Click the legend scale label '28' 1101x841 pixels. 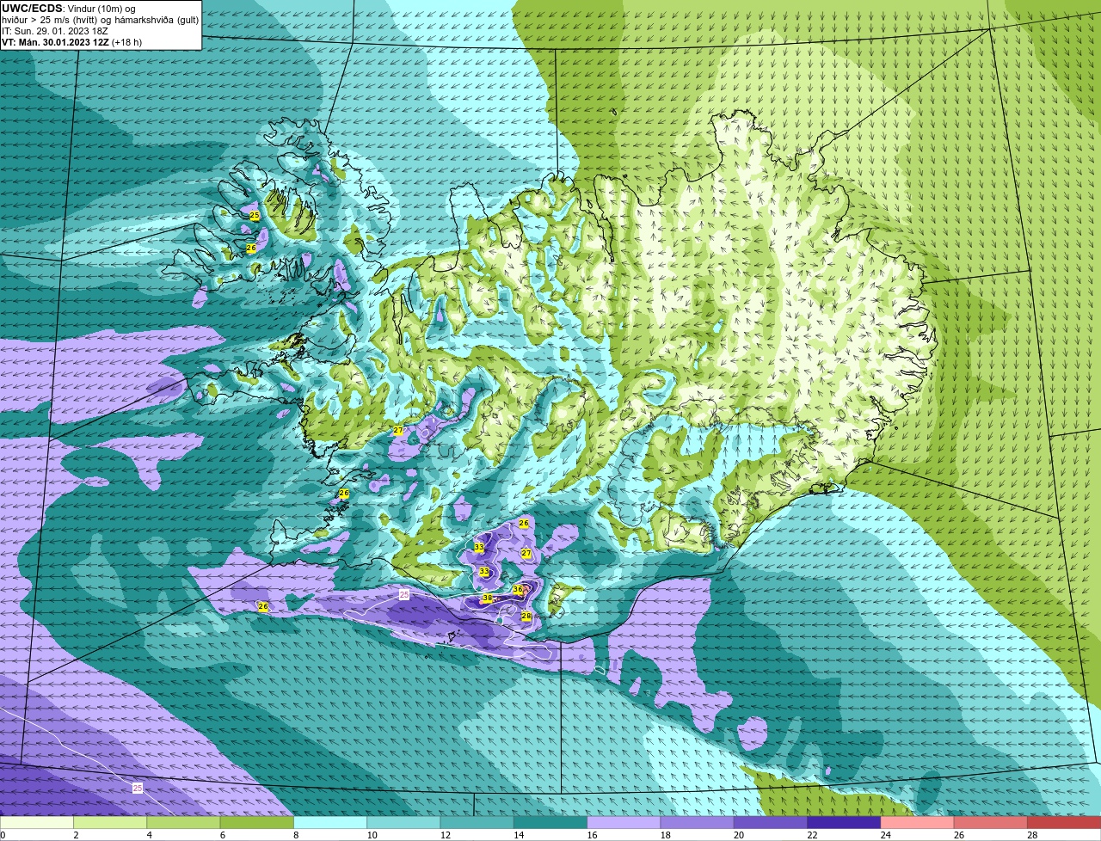[1031, 835]
